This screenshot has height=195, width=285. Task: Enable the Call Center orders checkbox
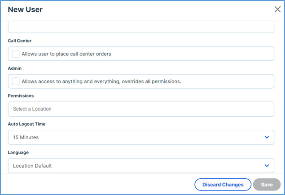(16, 54)
